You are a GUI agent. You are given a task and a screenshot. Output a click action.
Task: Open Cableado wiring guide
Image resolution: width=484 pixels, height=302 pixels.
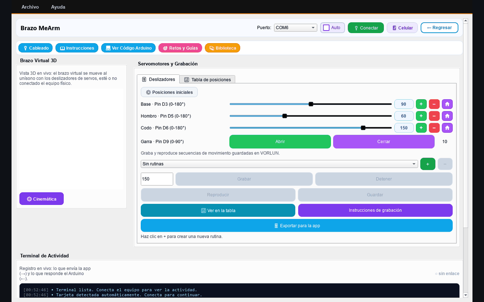pos(36,48)
